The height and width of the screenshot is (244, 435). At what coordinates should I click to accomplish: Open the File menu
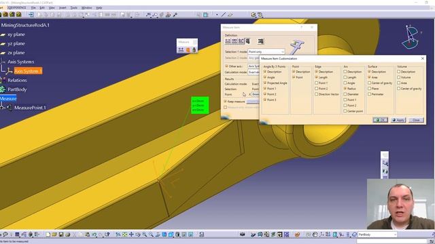point(33,7)
